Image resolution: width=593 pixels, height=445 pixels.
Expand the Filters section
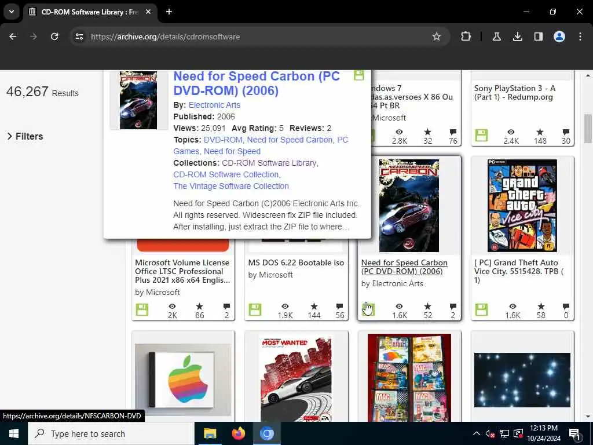[x=25, y=136]
